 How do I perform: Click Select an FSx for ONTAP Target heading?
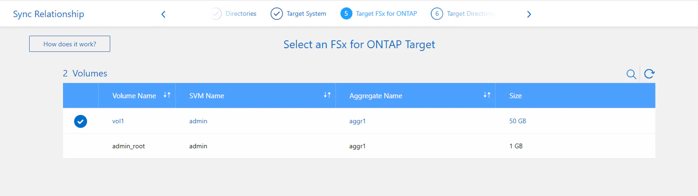coord(359,44)
